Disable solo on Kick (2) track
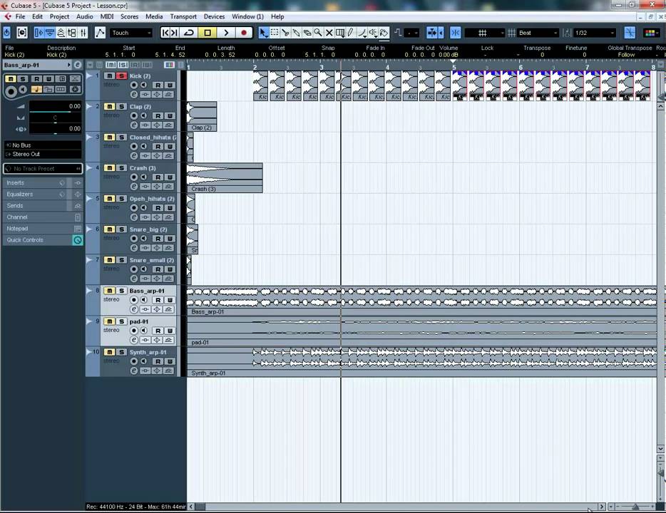The height and width of the screenshot is (513, 666). pyautogui.click(x=121, y=76)
